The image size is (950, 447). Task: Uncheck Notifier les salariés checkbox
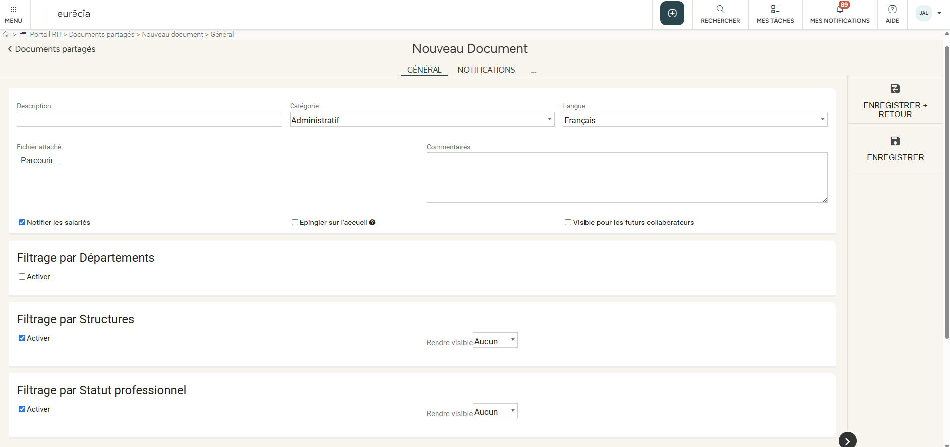tap(22, 223)
